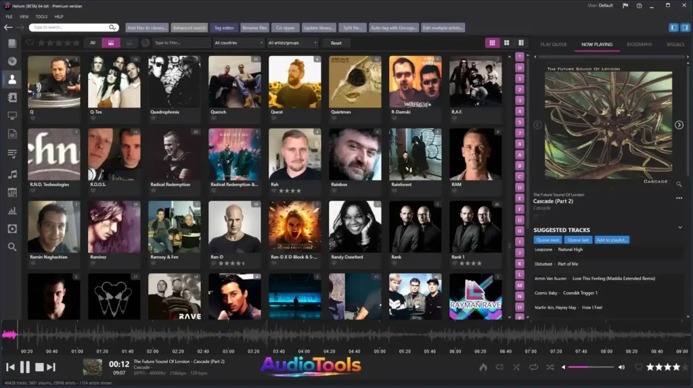
Task: Click the music notes icon in sidebar
Action: click(12, 174)
